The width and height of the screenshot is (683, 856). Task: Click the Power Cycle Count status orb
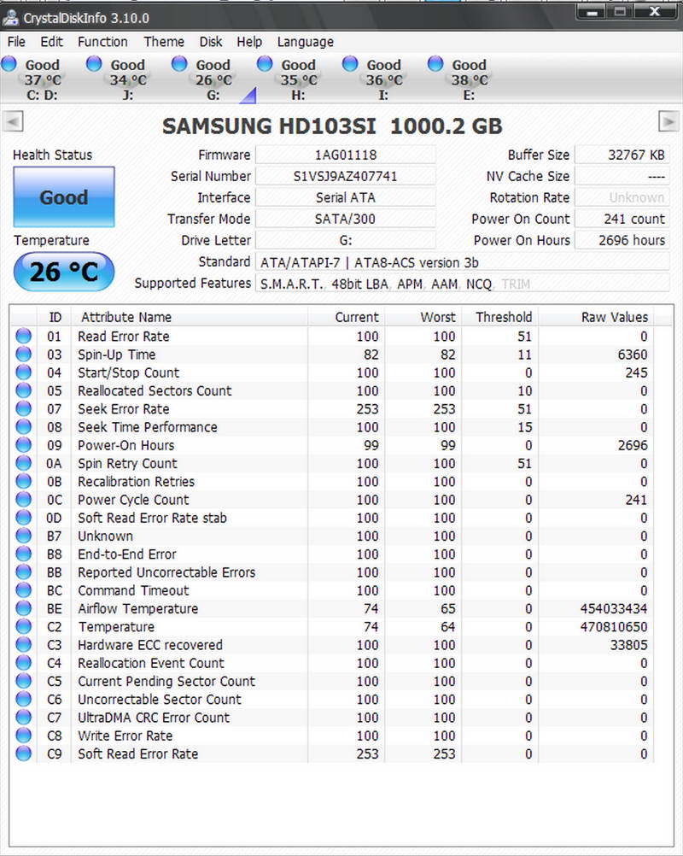click(x=23, y=499)
